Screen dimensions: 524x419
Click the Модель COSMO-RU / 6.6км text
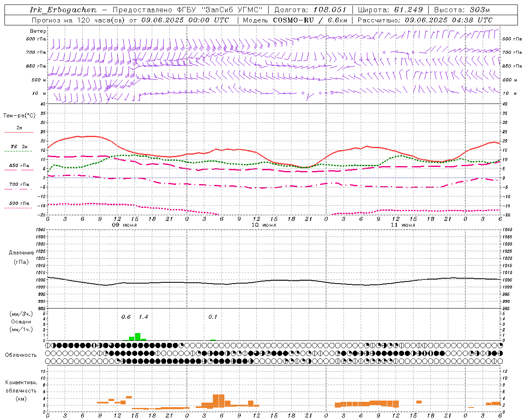[295, 20]
